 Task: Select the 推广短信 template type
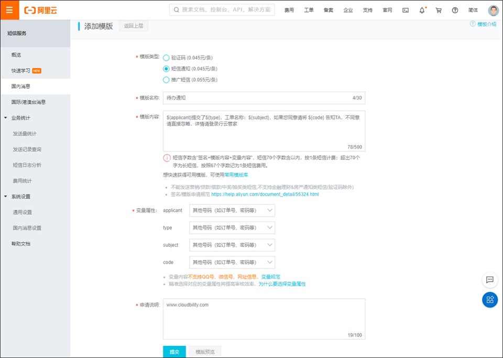tap(166, 80)
